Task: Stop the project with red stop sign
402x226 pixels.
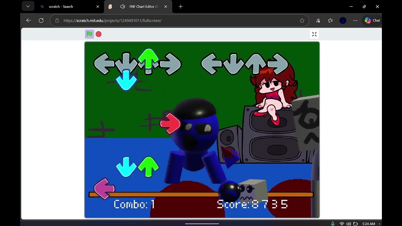Action: click(x=99, y=34)
